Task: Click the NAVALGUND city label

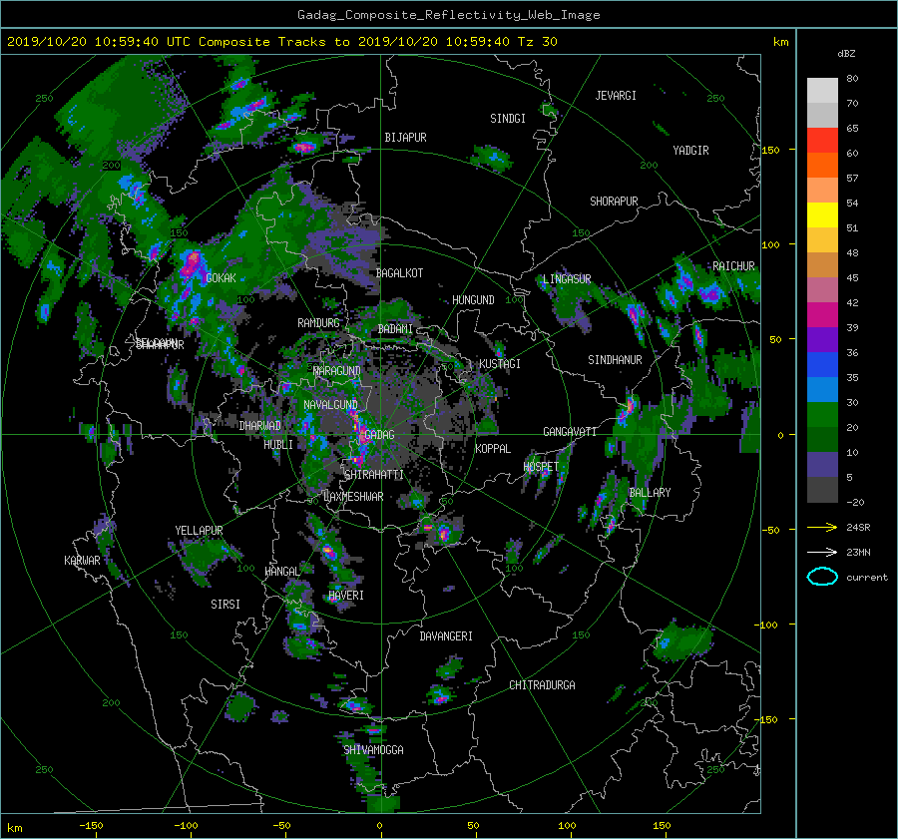Action: click(330, 405)
